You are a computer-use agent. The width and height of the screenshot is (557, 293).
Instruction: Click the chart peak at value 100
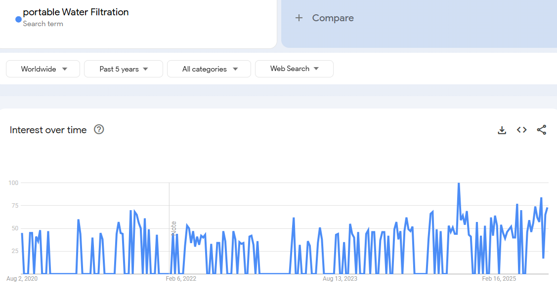pyautogui.click(x=459, y=183)
